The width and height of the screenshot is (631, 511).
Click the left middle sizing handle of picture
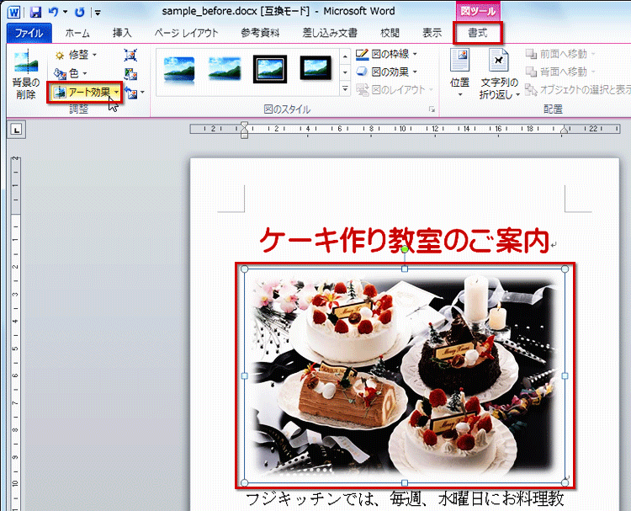[244, 375]
